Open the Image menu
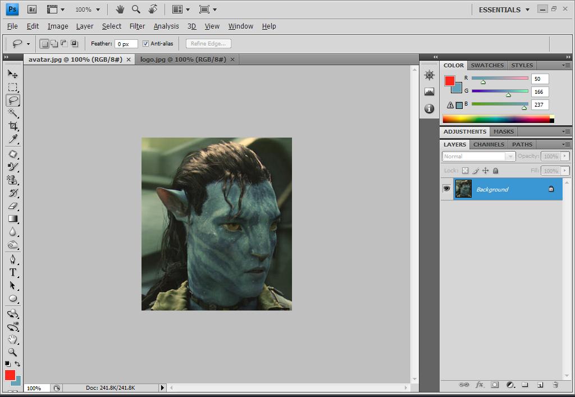 point(58,26)
